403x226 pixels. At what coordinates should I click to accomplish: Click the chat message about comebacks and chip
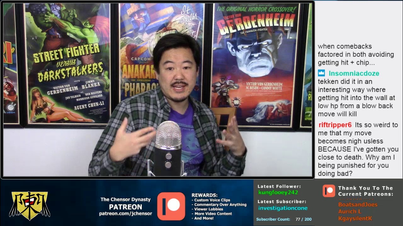pyautogui.click(x=356, y=55)
